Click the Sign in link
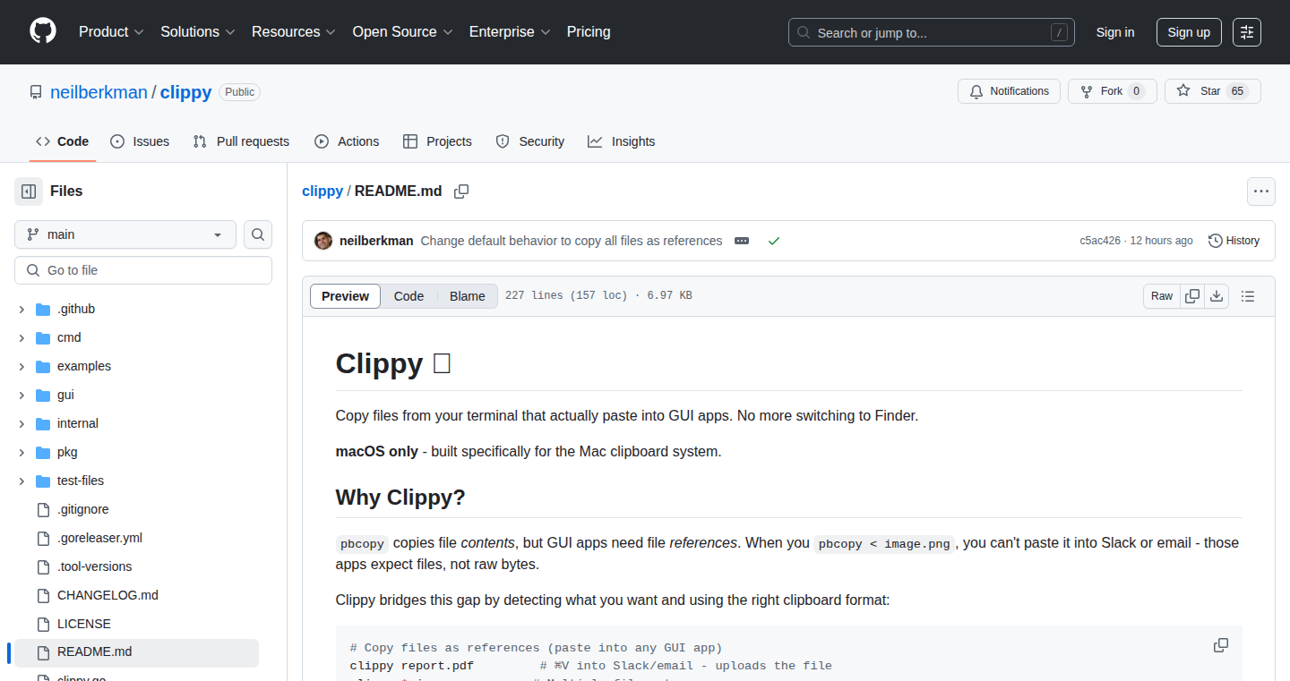1290x681 pixels. [1115, 32]
